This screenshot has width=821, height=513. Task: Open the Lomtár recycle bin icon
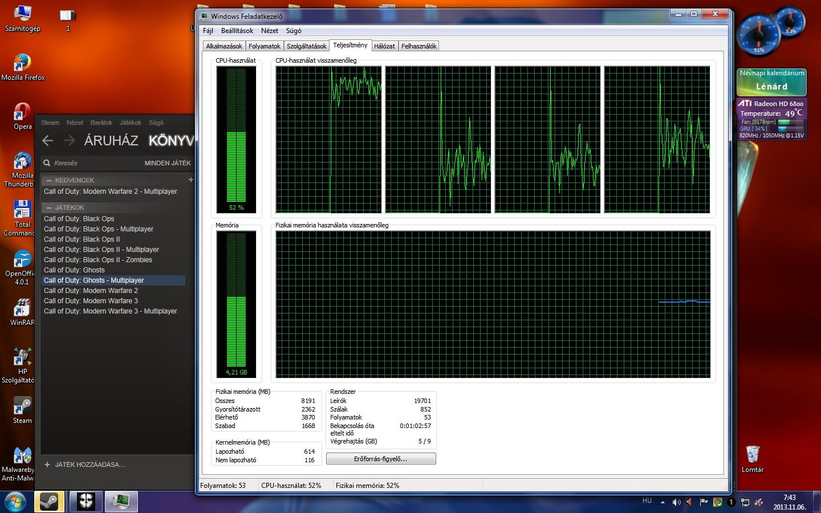(x=753, y=459)
